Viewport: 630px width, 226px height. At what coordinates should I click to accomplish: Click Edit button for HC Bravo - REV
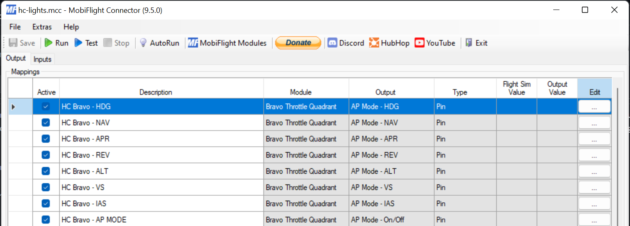tap(594, 155)
